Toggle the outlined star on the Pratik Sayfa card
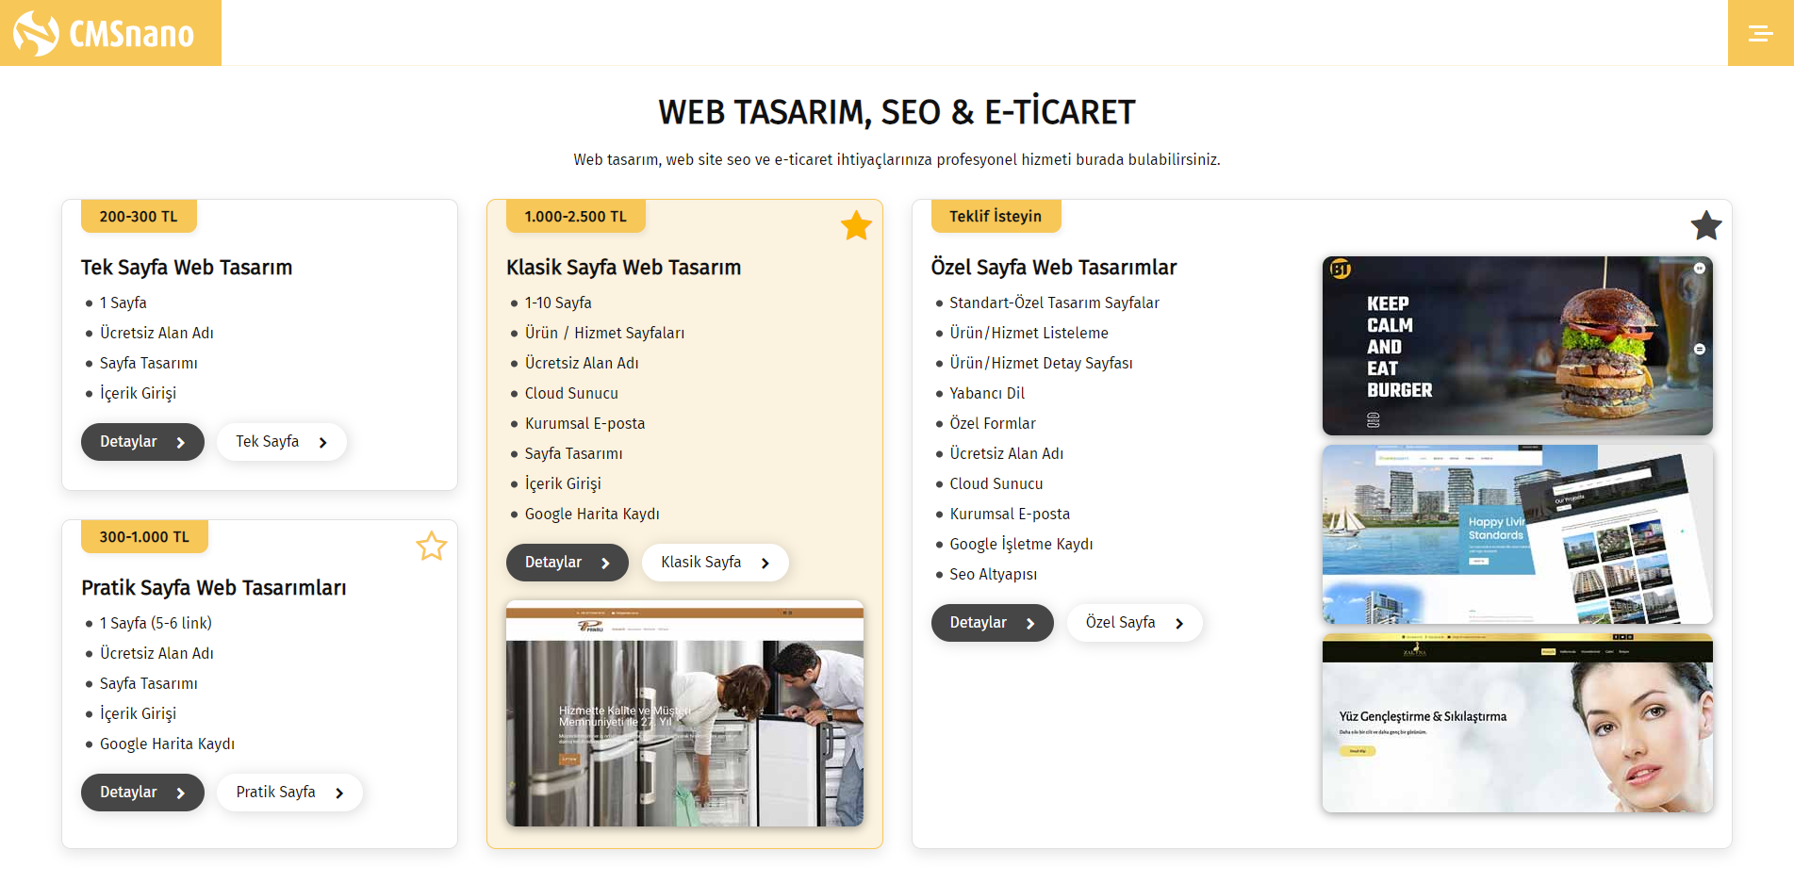The width and height of the screenshot is (1794, 883). [432, 546]
